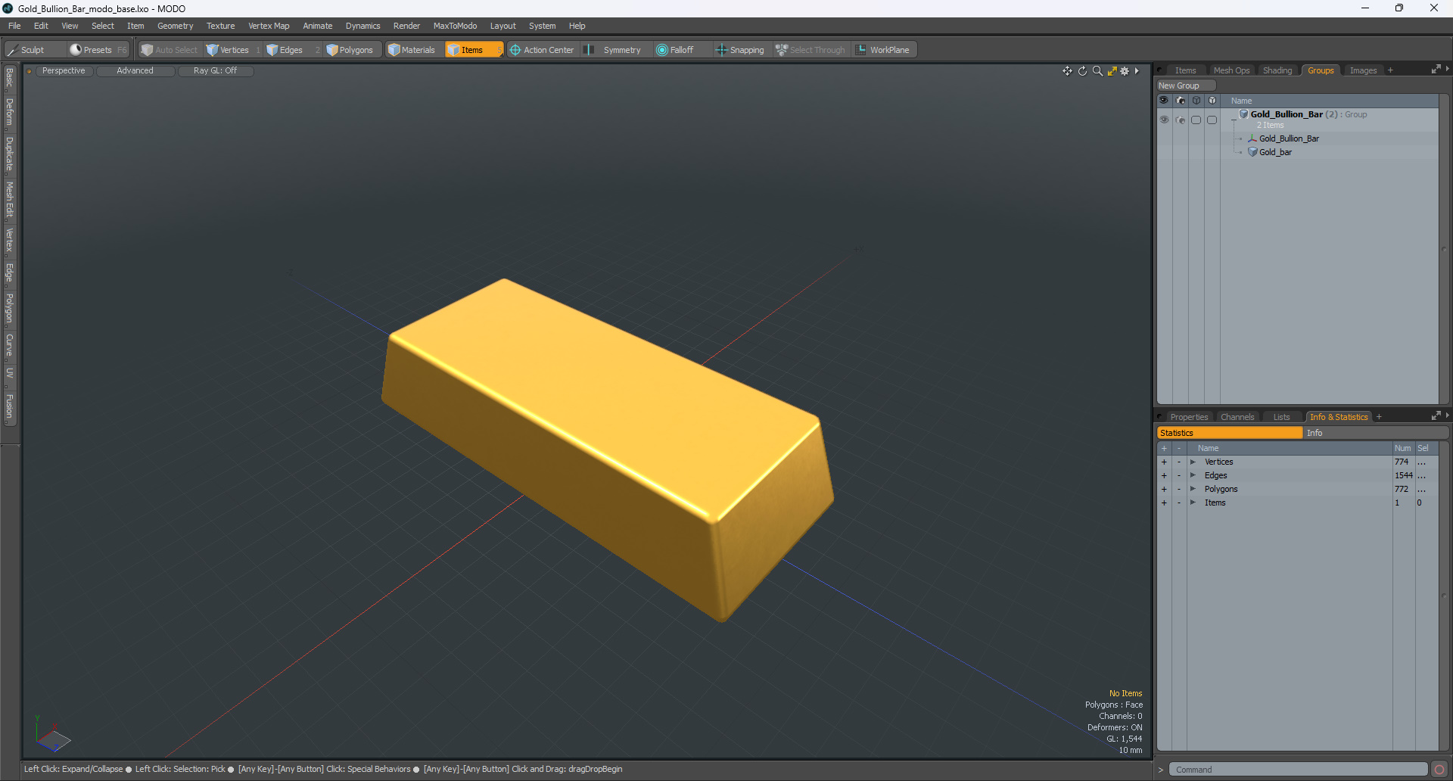Screen dimensions: 1453x781
Task: Open the Advanced shading style dropdown
Action: pos(135,71)
